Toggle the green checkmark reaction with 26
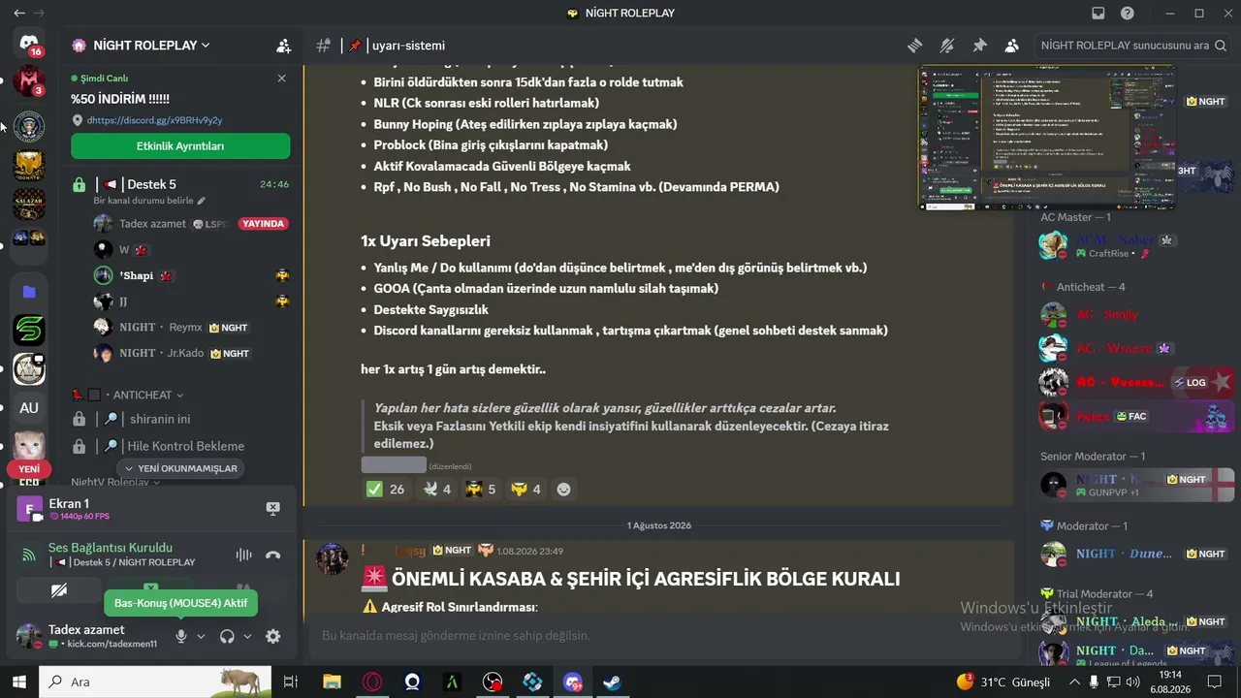The width and height of the screenshot is (1241, 698). [385, 490]
